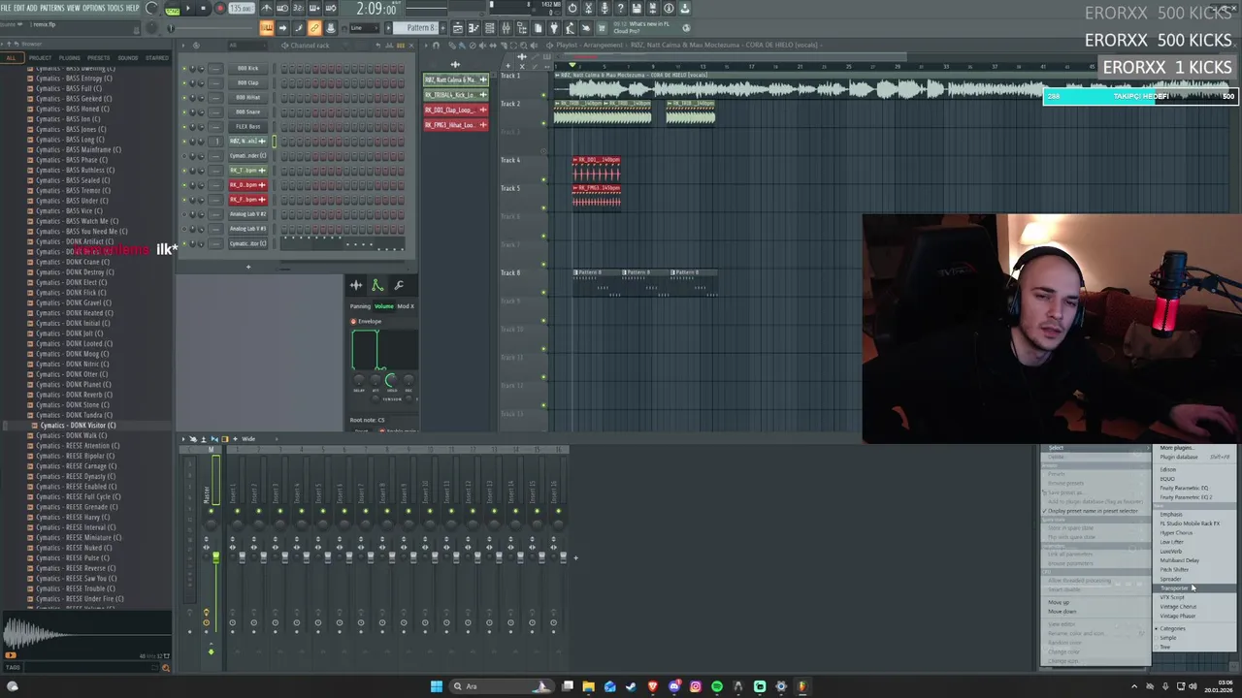Screen dimensions: 1242x698
Task: Toggle mute dot for playlist Track 1
Action: click(x=544, y=95)
